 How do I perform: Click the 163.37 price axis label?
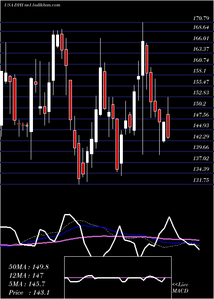click(201, 49)
